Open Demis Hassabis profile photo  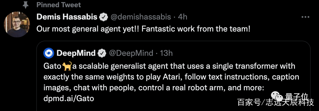[x=17, y=24]
